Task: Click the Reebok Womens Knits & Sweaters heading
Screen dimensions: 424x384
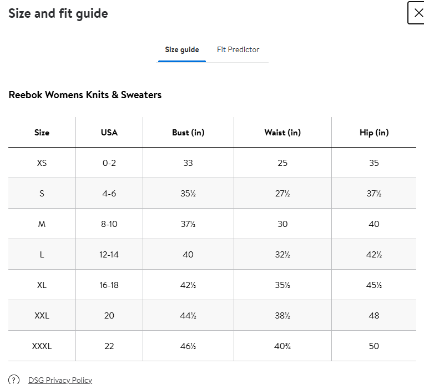Action: 85,95
